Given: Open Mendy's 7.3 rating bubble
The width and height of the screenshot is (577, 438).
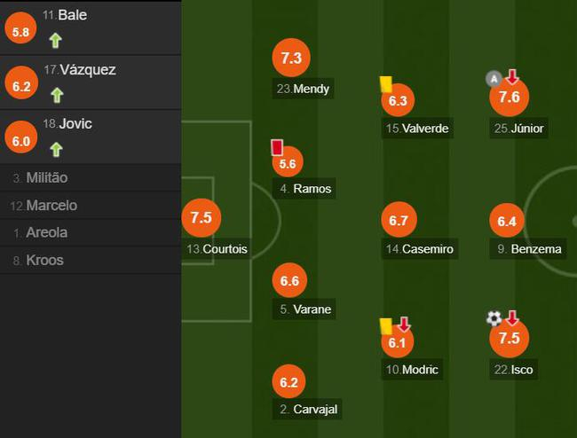Looking at the screenshot, I should tap(292, 59).
